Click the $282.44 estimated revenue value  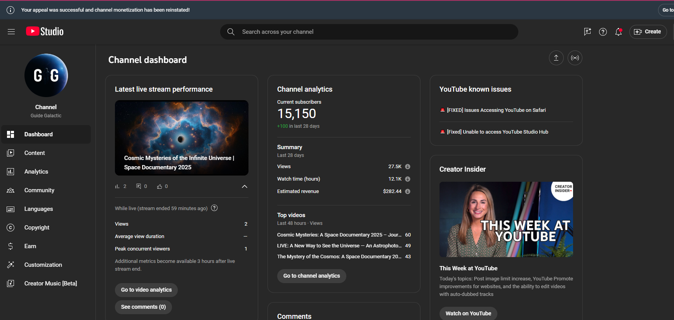pyautogui.click(x=392, y=191)
